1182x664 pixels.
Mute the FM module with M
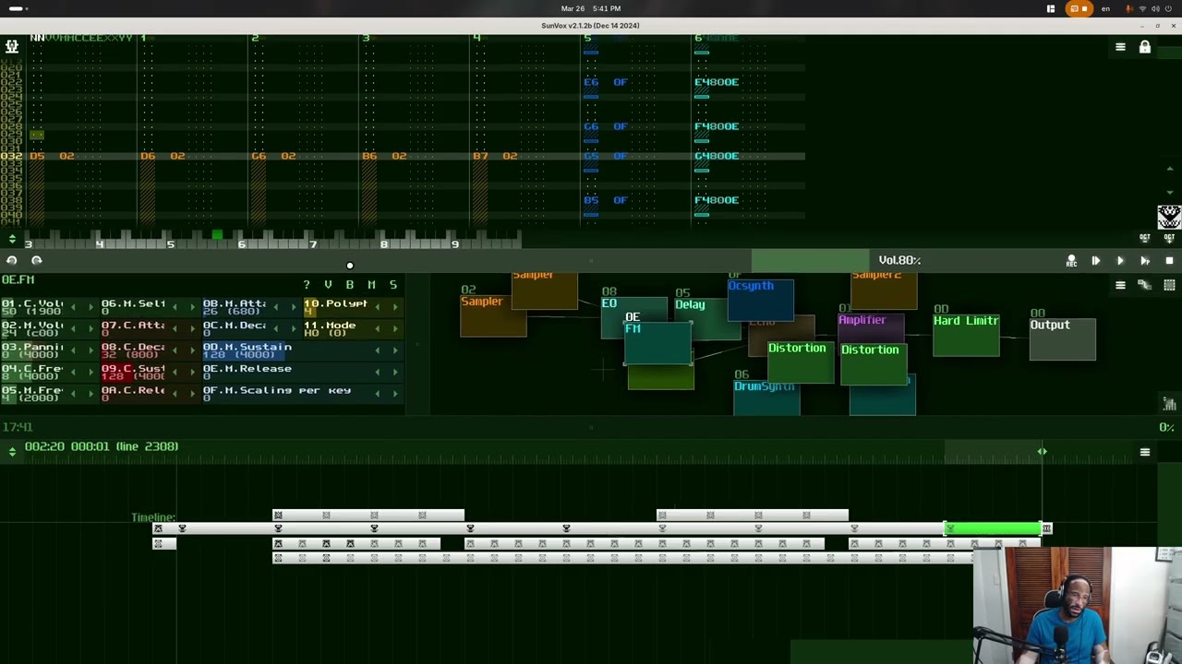coord(371,285)
